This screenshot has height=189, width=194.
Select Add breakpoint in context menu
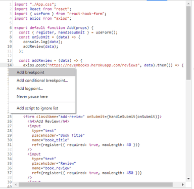(42, 72)
